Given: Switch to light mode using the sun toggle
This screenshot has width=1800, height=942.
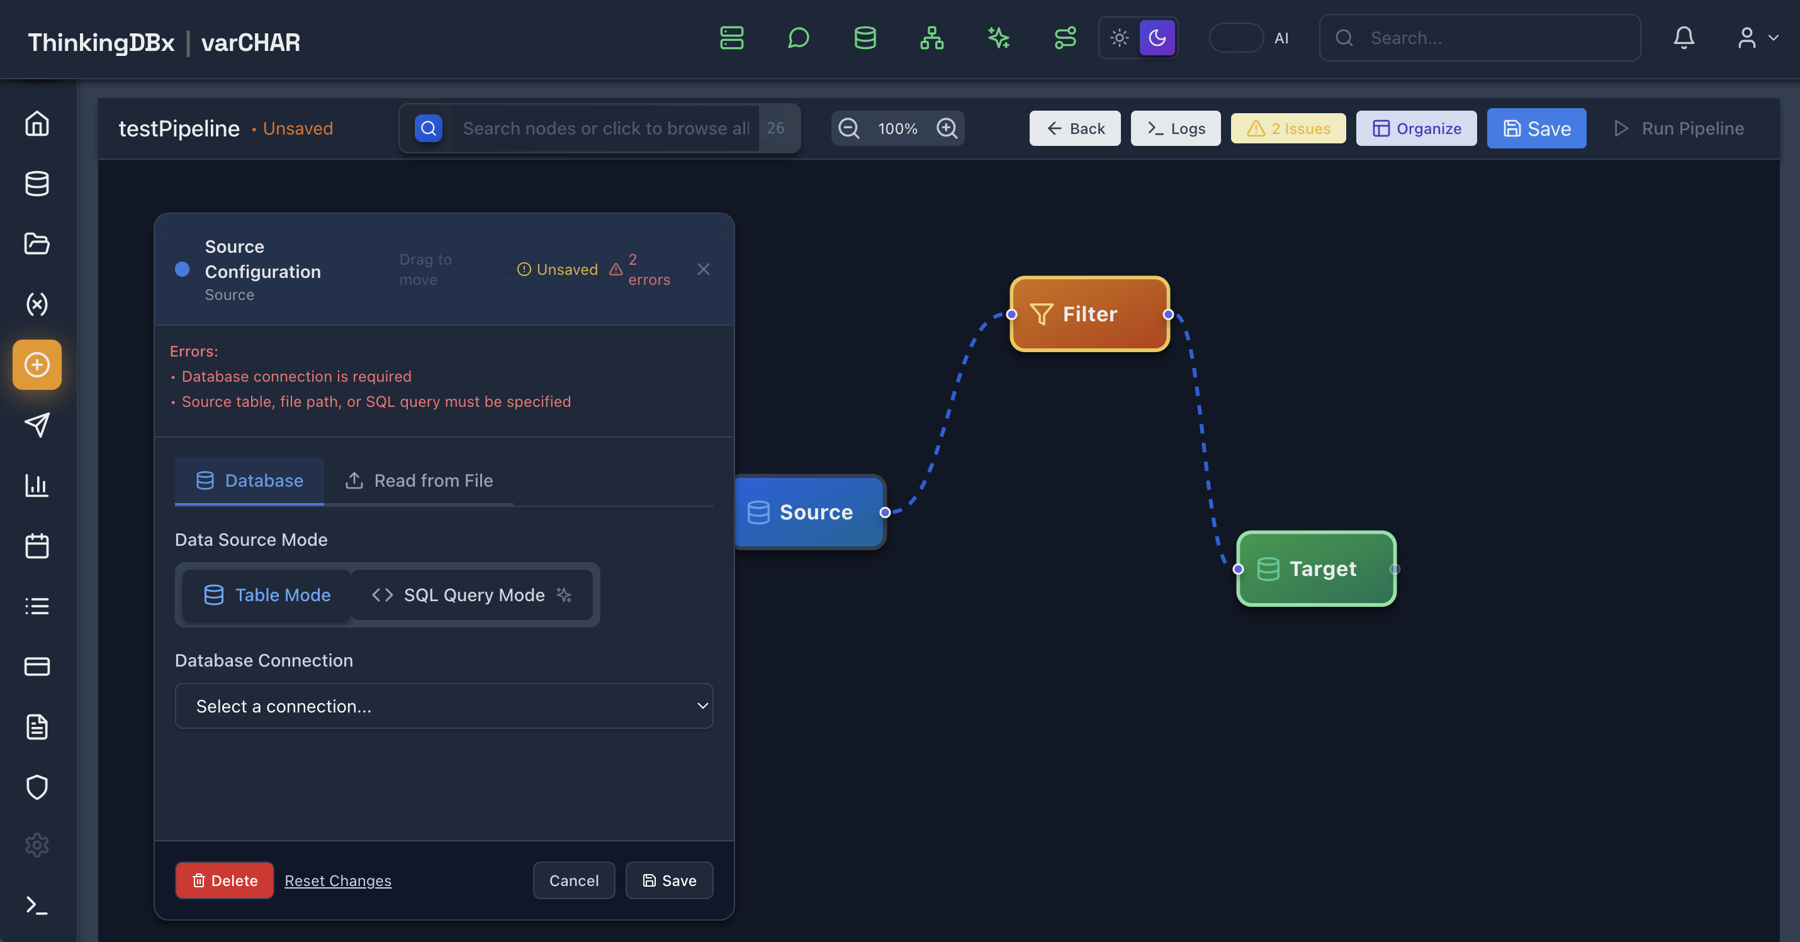Looking at the screenshot, I should coord(1120,38).
